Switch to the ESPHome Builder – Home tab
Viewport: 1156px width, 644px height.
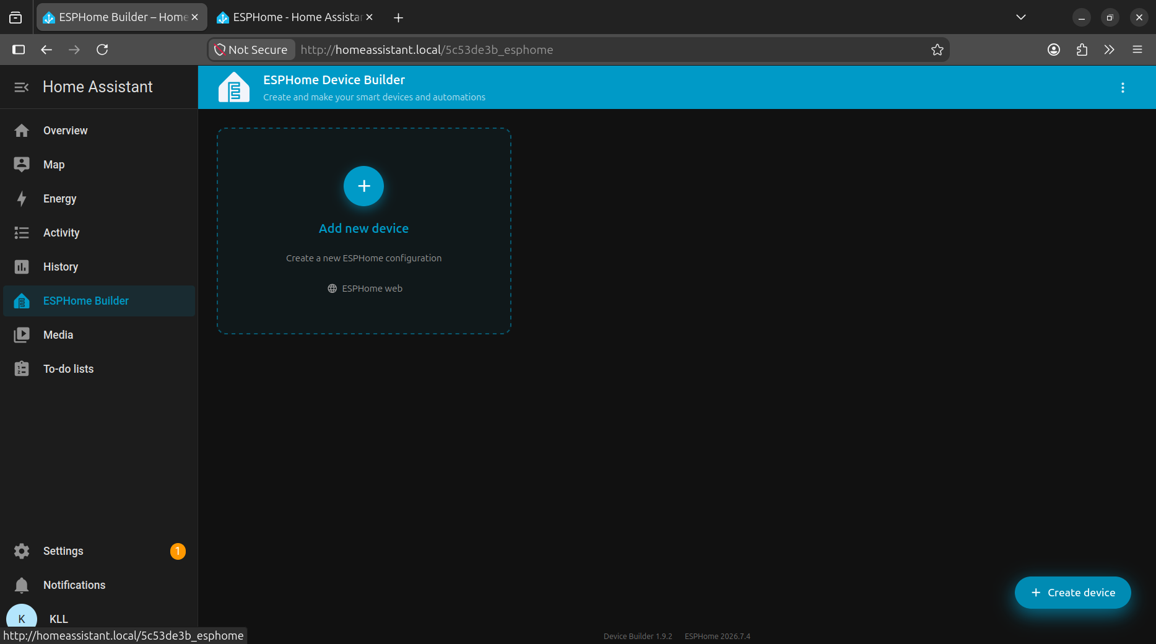[x=122, y=17]
